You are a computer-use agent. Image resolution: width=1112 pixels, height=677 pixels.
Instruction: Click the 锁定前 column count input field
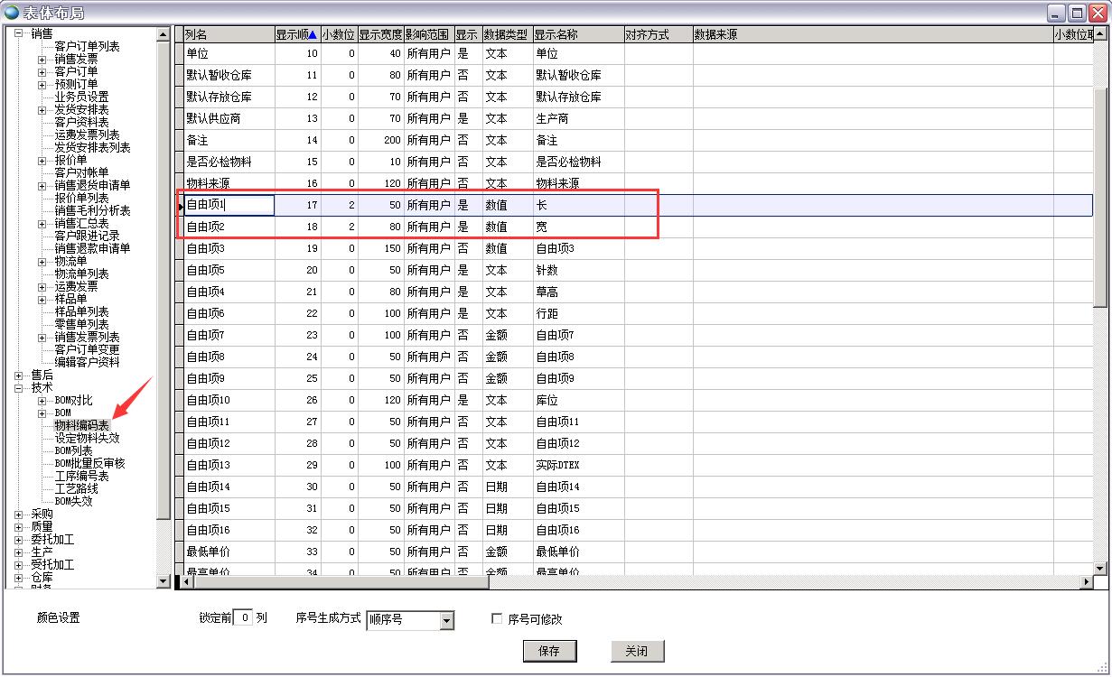point(242,618)
